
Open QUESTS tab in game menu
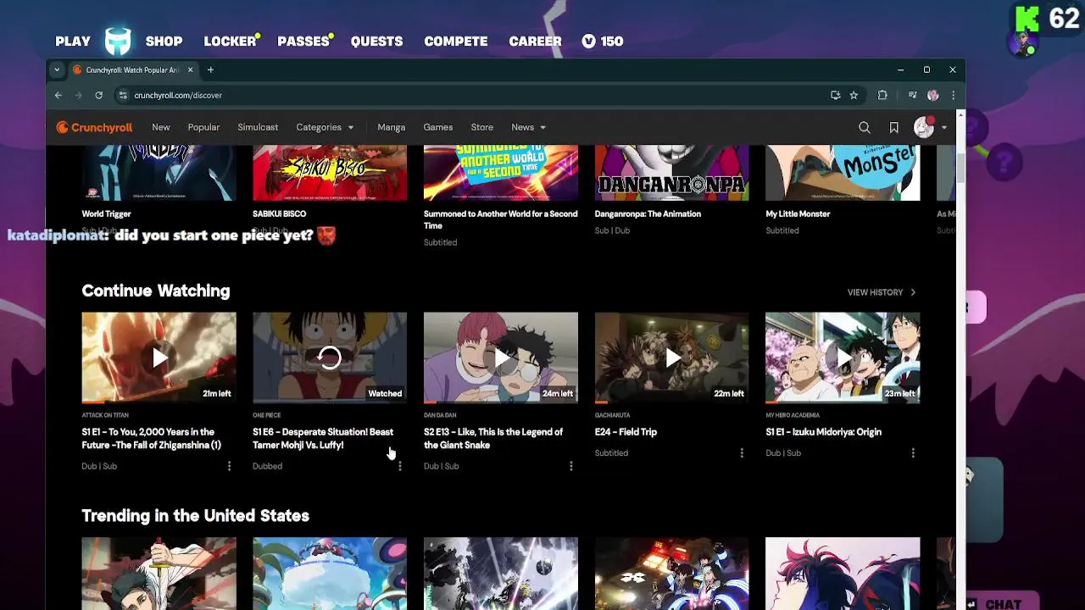pyautogui.click(x=376, y=41)
